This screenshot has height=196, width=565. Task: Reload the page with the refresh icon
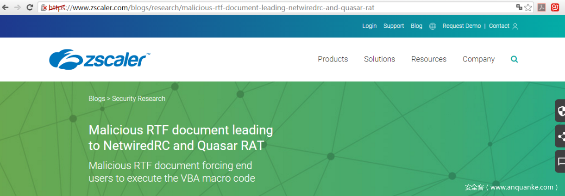30,7
